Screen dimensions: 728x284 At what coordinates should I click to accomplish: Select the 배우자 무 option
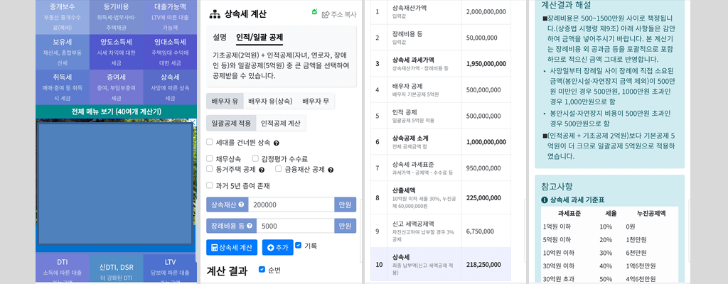point(316,101)
